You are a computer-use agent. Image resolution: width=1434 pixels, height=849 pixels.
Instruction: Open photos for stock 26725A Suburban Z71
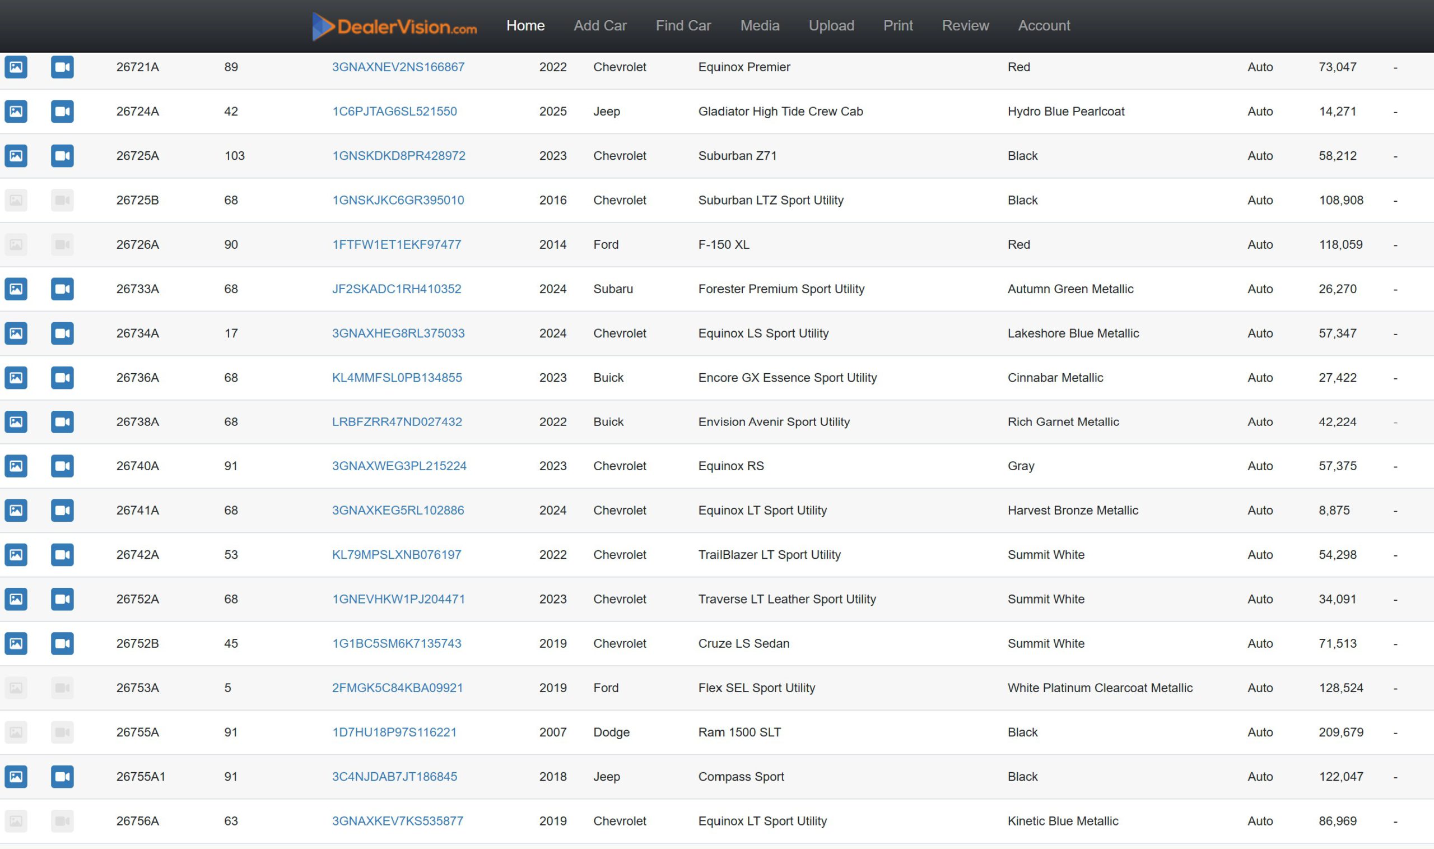click(x=16, y=156)
